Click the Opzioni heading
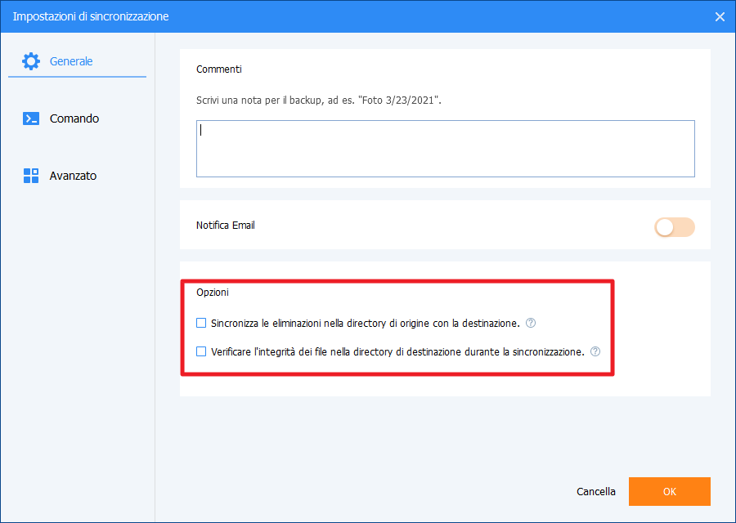Viewport: 736px width, 523px height. pos(213,293)
